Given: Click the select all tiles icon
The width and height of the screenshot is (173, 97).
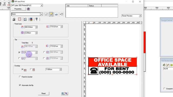Looking at the screenshot, I should 63,93.
